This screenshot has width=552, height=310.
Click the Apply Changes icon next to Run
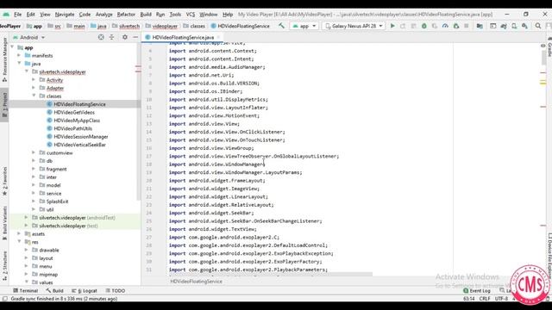click(x=403, y=26)
